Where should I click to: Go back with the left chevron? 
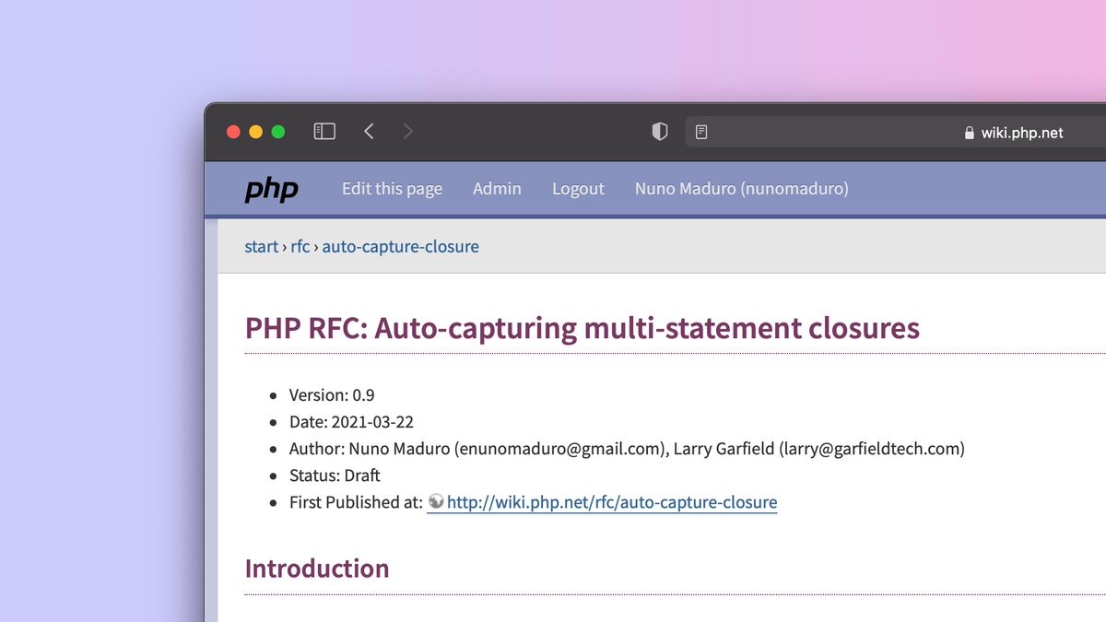[x=369, y=132]
